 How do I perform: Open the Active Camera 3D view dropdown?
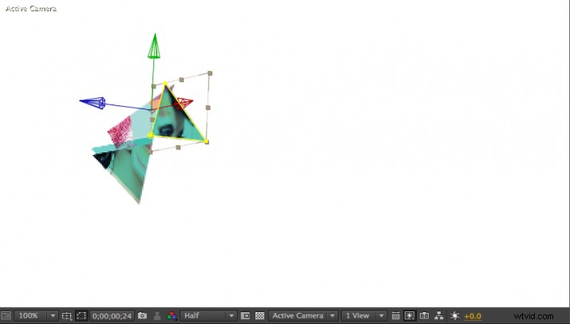(x=303, y=316)
